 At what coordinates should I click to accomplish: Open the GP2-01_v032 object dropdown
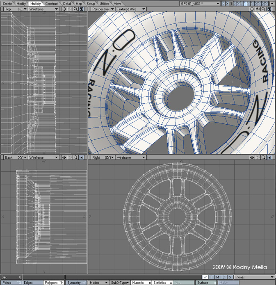tap(200, 4)
